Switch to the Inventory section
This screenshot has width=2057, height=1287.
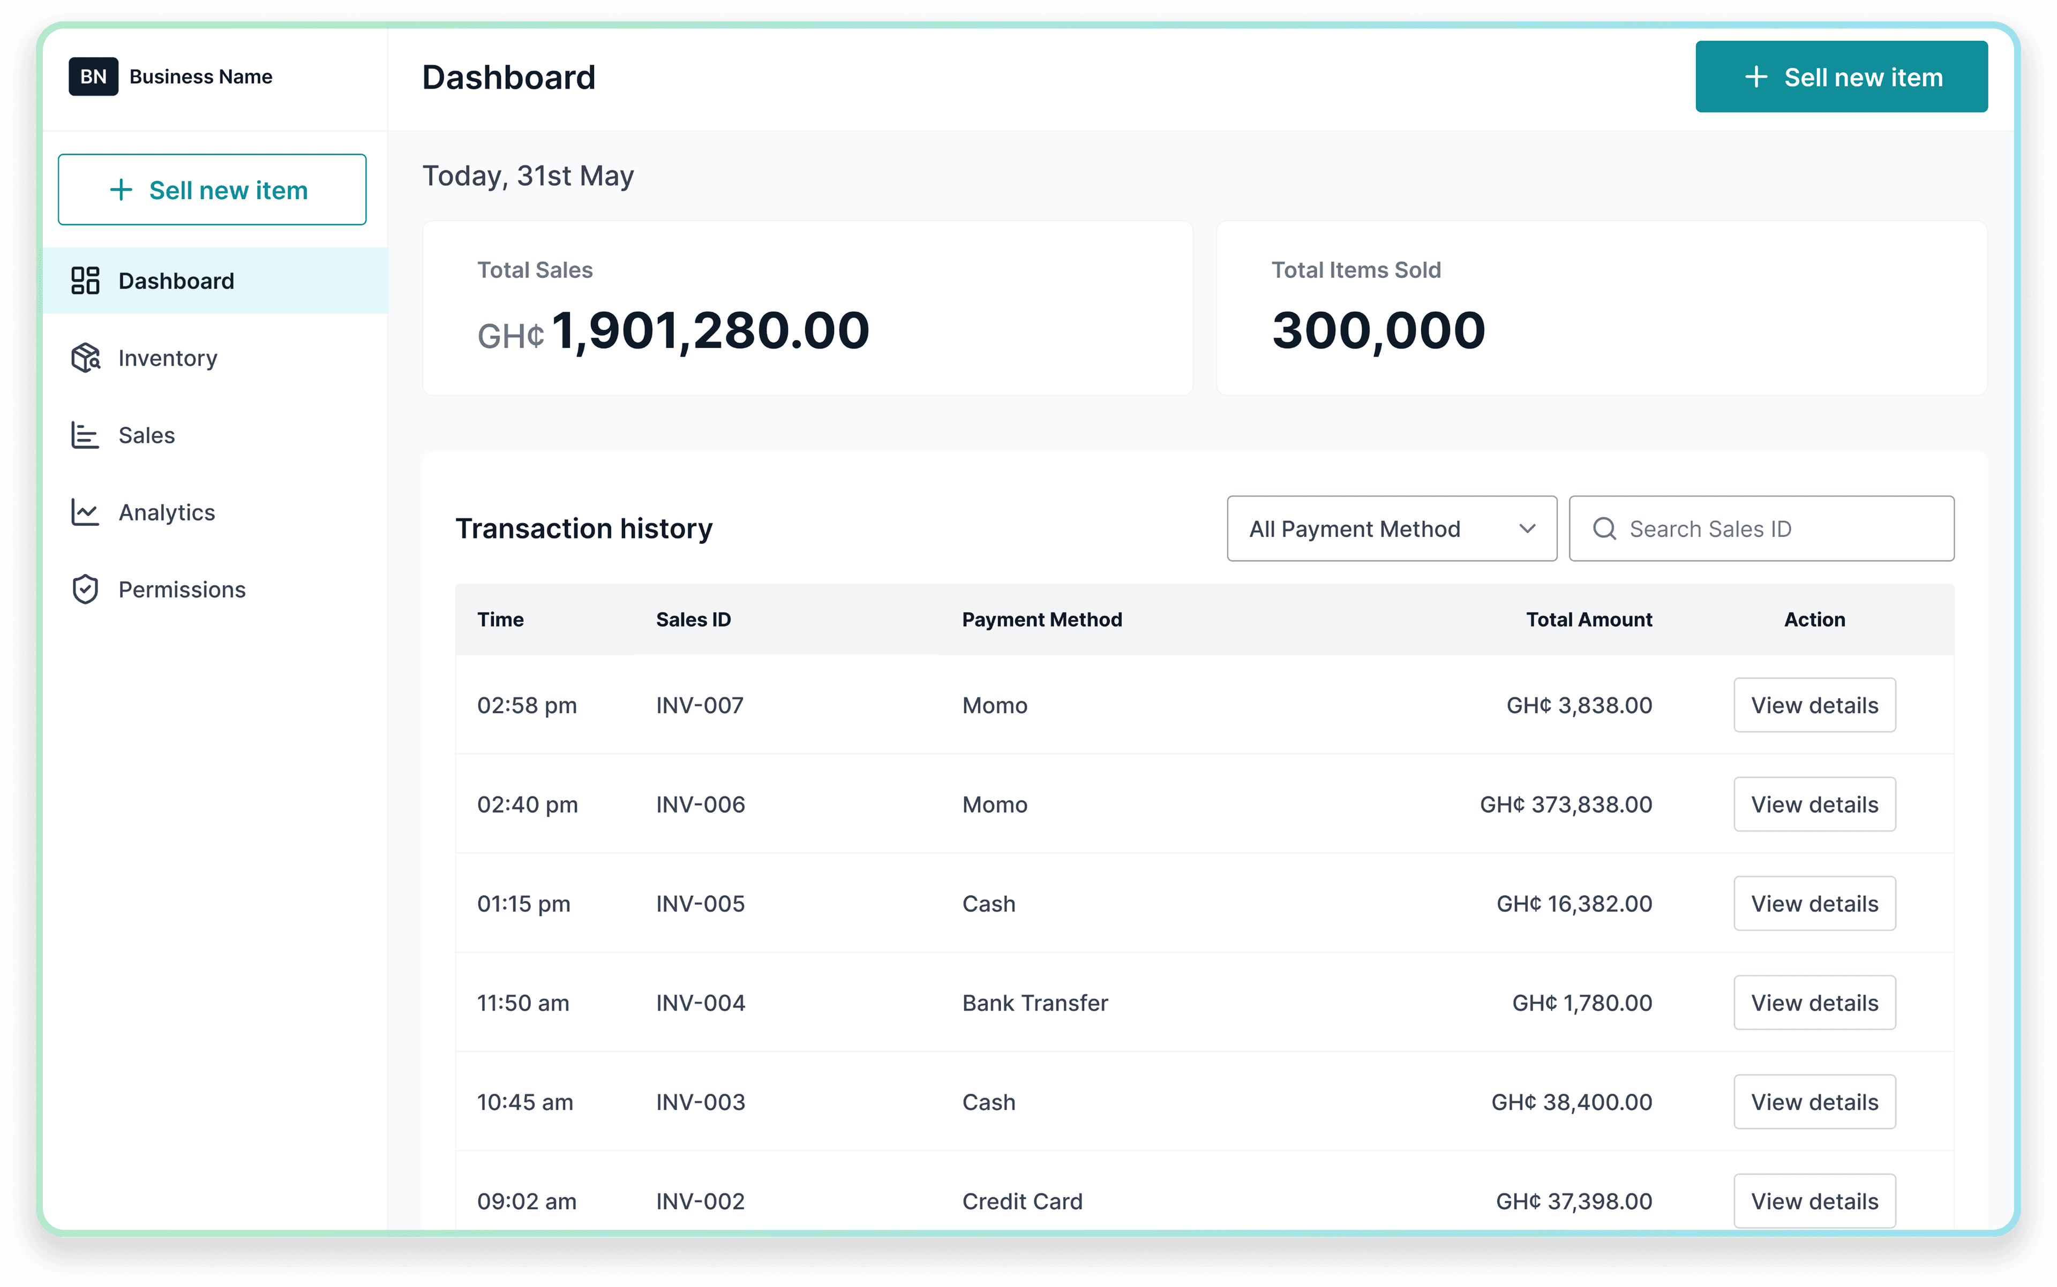coord(167,358)
